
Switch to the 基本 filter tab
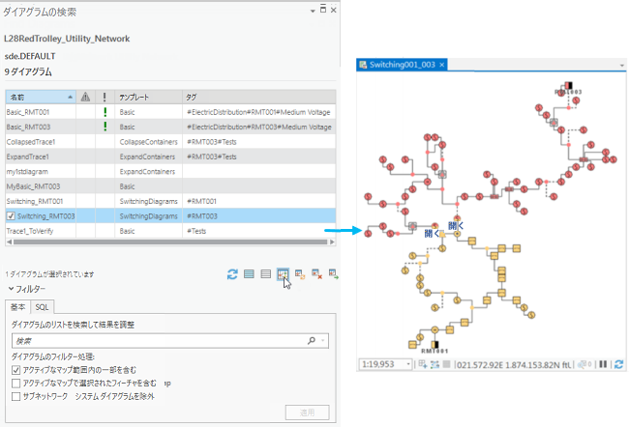point(17,307)
